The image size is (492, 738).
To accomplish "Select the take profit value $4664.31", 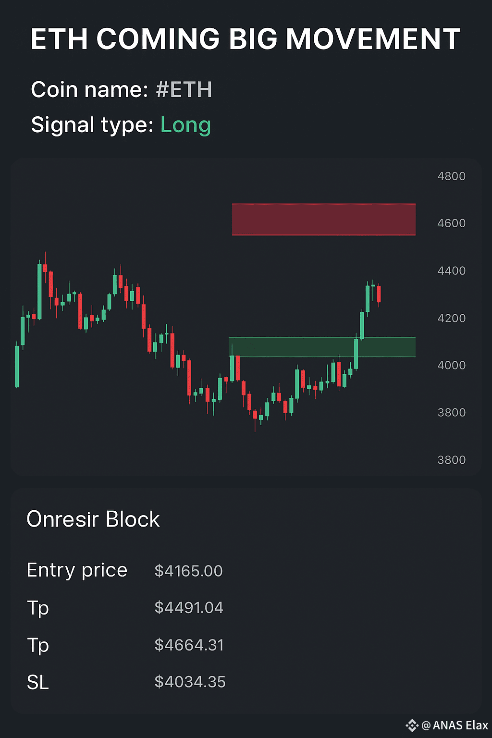I will pyautogui.click(x=189, y=645).
